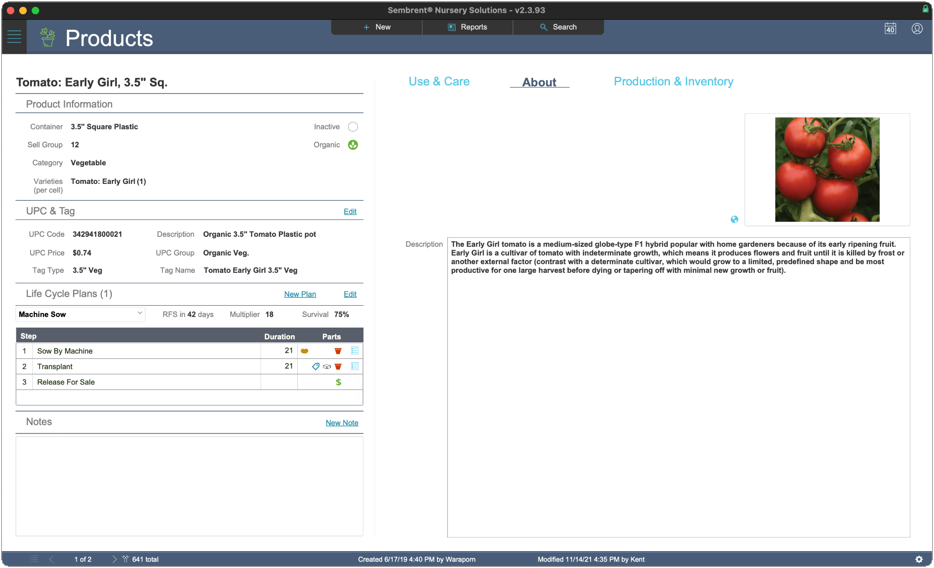Click the New Note link

pos(342,423)
